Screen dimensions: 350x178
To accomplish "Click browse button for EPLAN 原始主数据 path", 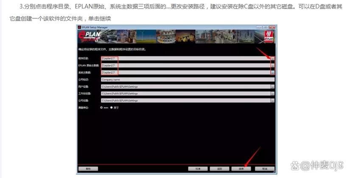I will coord(272,66).
